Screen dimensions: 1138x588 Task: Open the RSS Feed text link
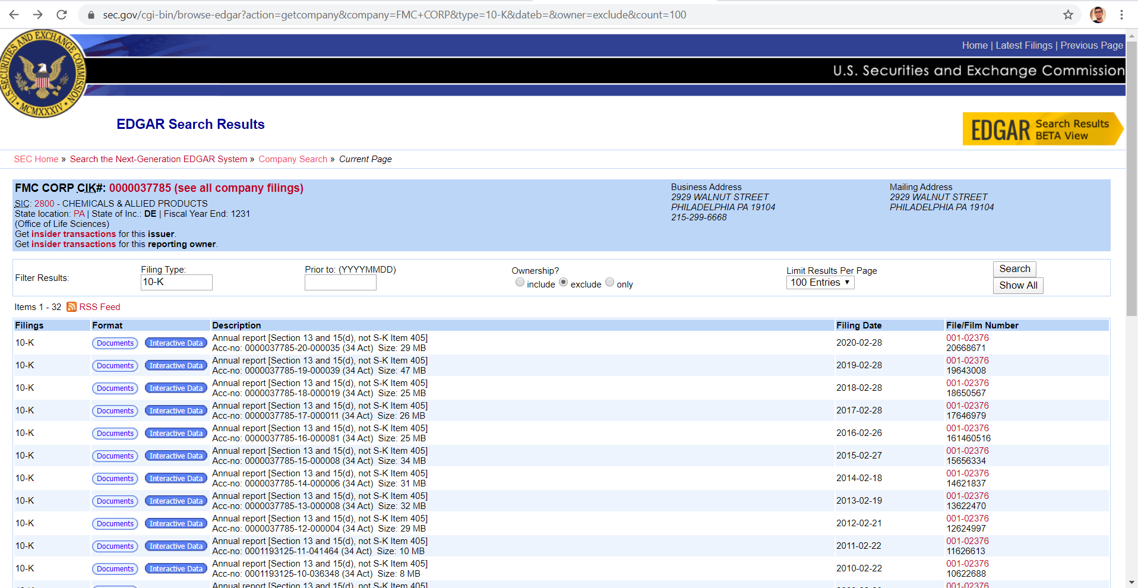(100, 307)
